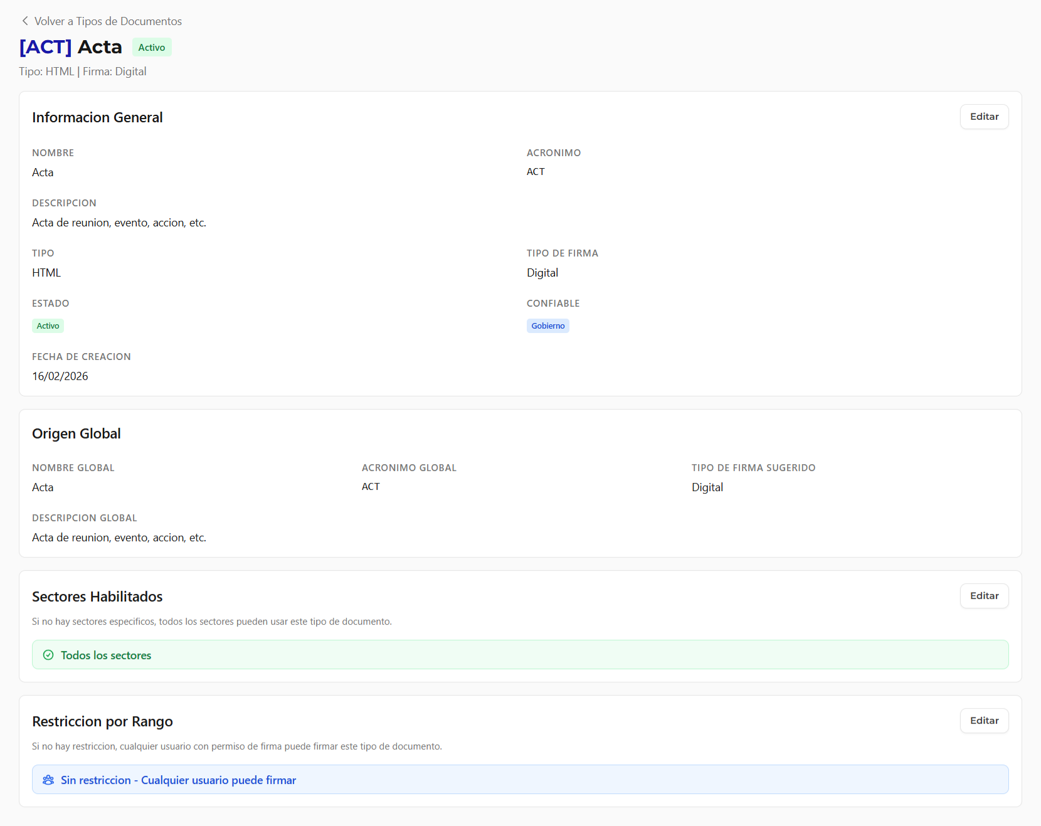Click the Origen Global heading
Screen dimensions: 1041x826
77,433
